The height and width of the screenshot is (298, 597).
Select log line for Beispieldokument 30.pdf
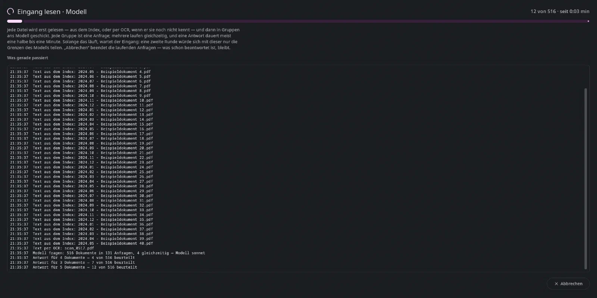pos(81,196)
